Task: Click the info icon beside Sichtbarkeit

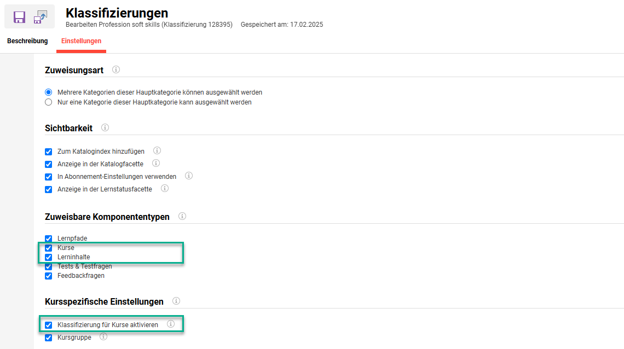Action: tap(105, 127)
